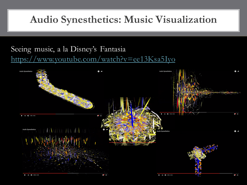
Task: Click the slide title Audio Synesthetics box
Action: point(123,20)
